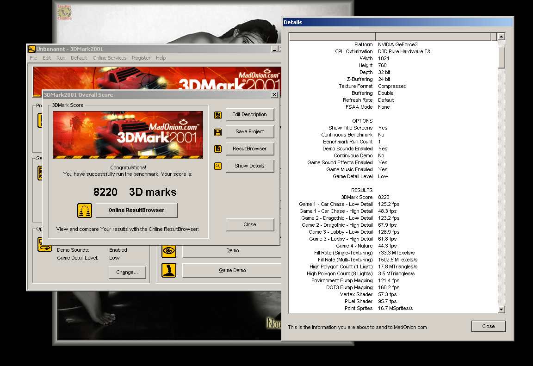Click the 'Refresh Rate' Default row
Image resolution: width=533 pixels, height=366 pixels.
tap(368, 100)
